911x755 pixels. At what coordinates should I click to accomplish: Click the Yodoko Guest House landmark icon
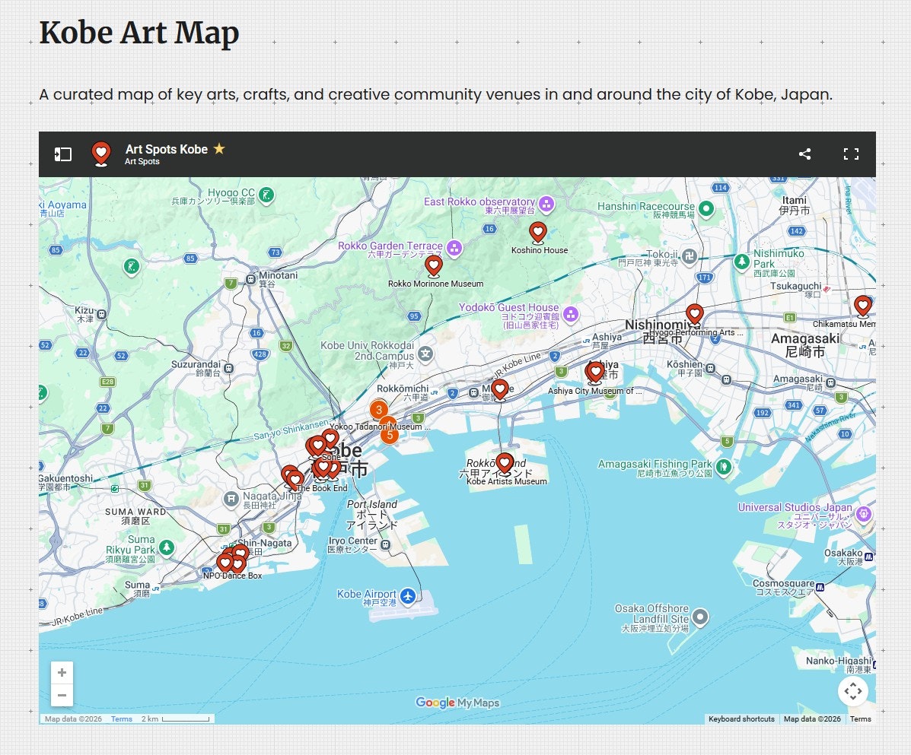(x=571, y=315)
